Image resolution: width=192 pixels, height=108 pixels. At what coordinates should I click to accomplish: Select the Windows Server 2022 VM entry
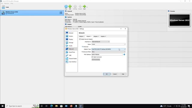tap(32, 13)
